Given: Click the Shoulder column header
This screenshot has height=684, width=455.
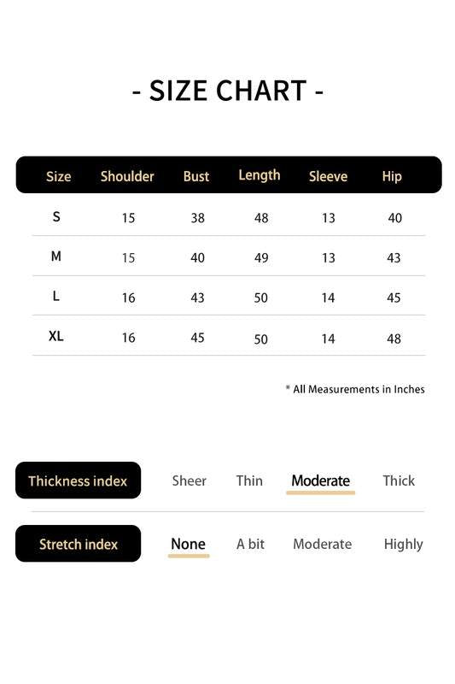Looking at the screenshot, I should click(x=127, y=176).
